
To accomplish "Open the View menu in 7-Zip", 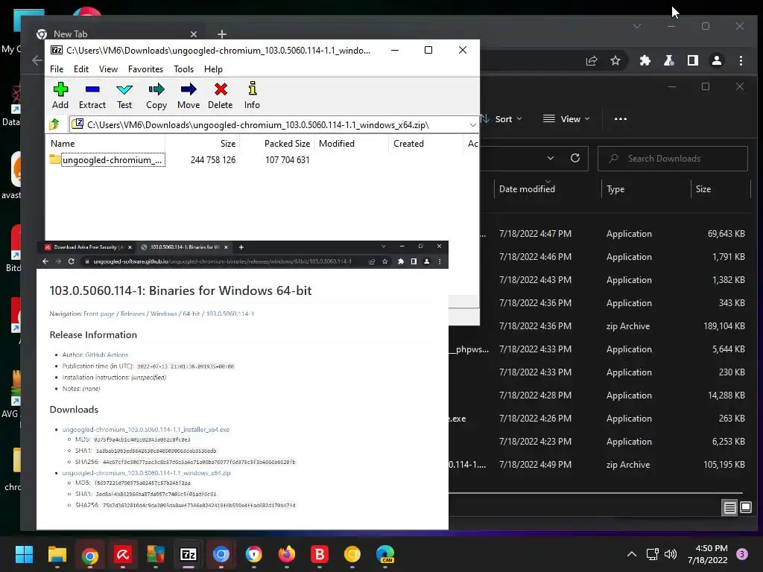I will 108,69.
